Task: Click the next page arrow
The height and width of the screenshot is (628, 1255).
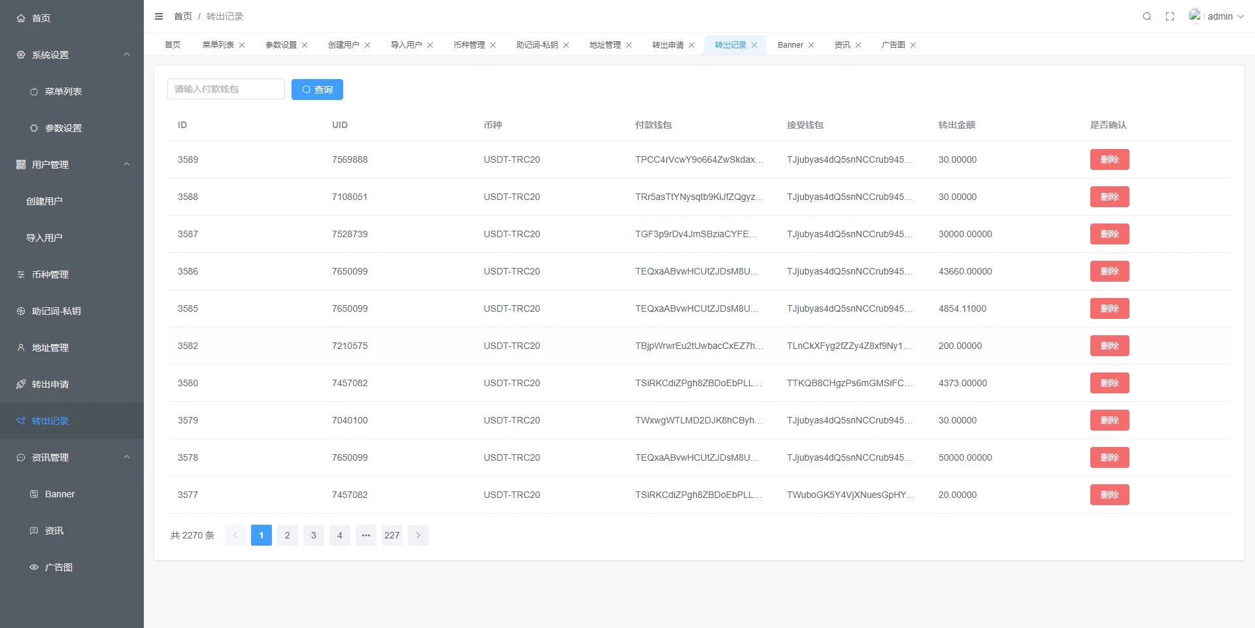Action: point(418,535)
